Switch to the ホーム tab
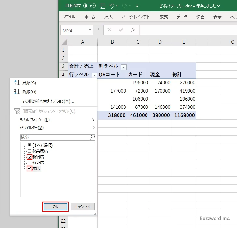 click(90, 17)
